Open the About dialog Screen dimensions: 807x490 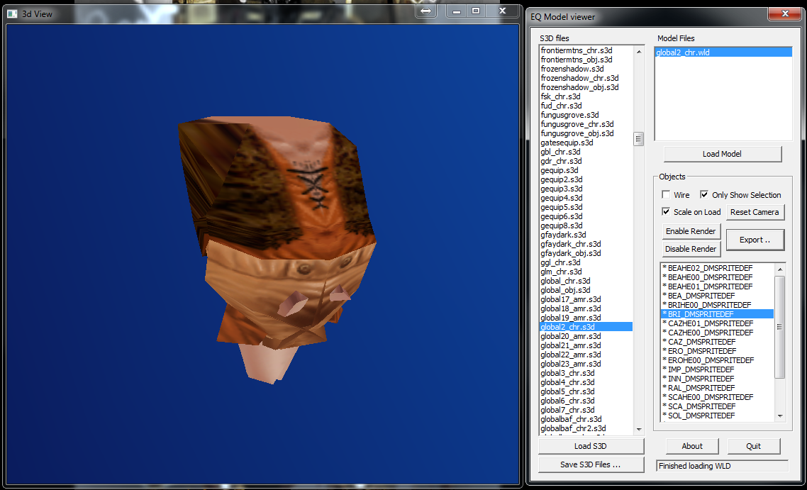tap(692, 446)
